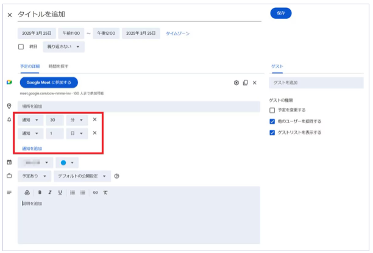Apply italic formatting in description toolbar
Viewport: 373px width, 253px height.
(x=49, y=192)
